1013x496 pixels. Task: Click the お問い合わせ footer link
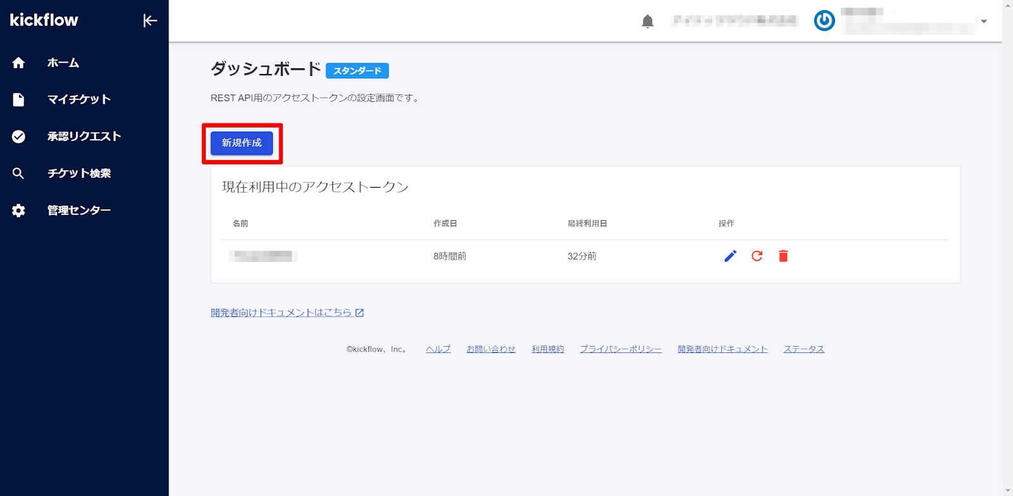click(491, 349)
